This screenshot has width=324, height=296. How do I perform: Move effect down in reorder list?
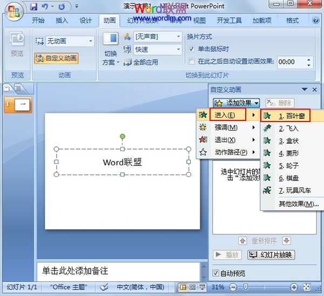click(286, 240)
